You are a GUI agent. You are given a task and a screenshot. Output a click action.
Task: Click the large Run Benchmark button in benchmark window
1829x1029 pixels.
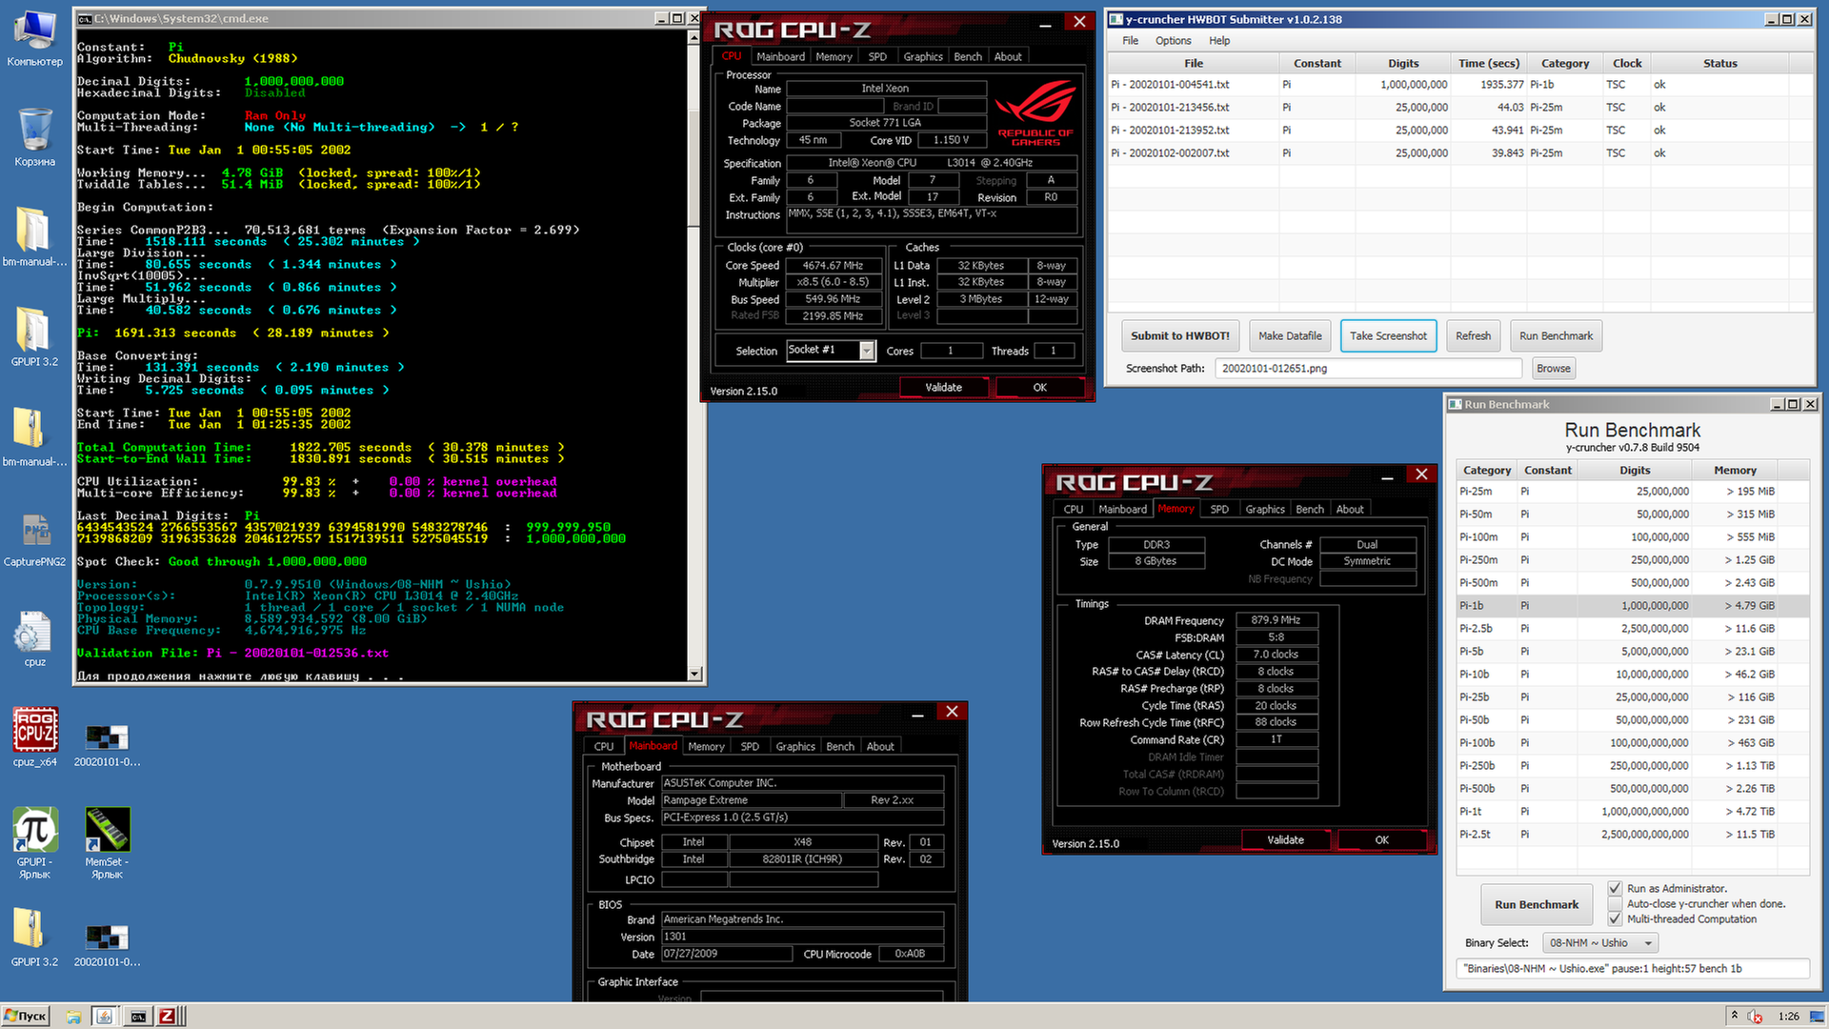[1536, 904]
